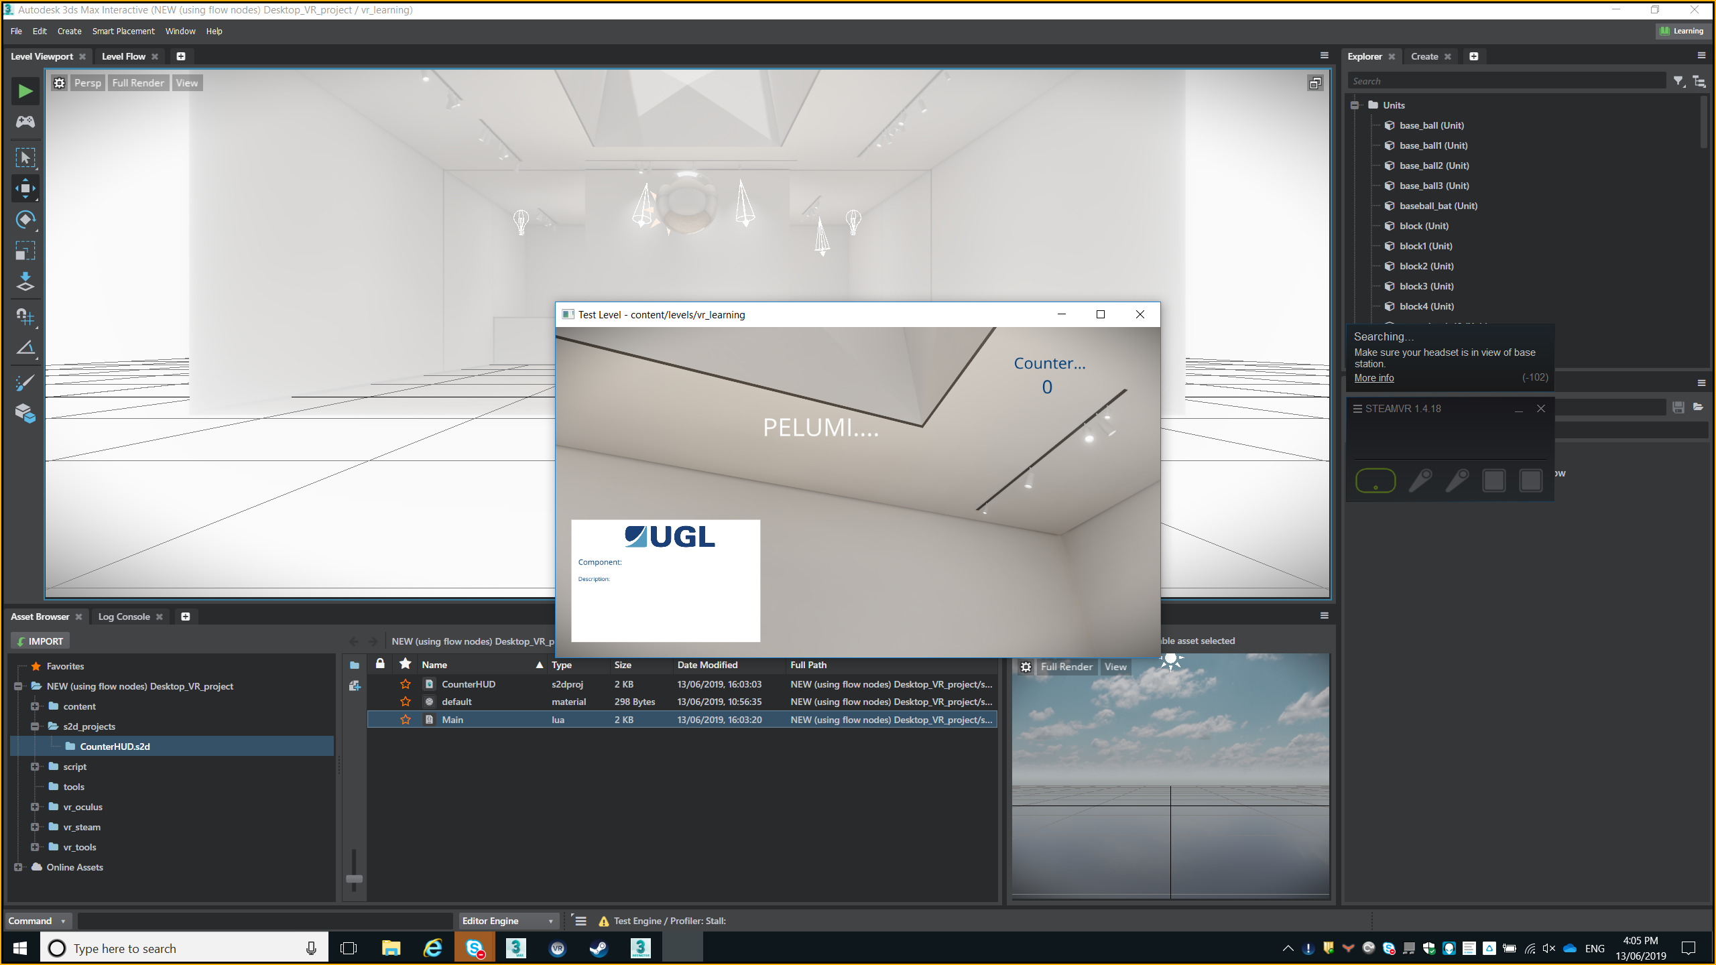Switch to the Level Flow tab

tap(123, 56)
